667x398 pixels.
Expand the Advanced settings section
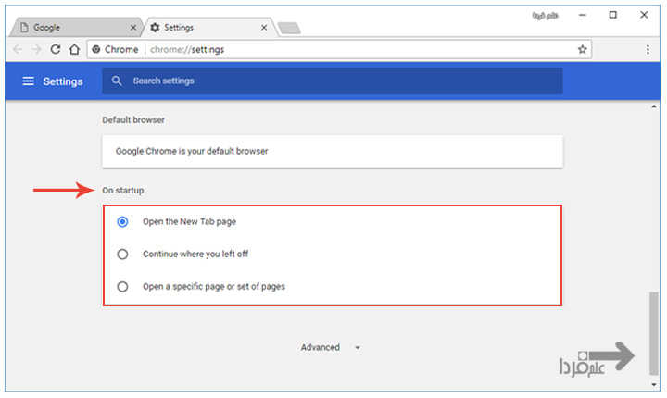[x=330, y=348]
